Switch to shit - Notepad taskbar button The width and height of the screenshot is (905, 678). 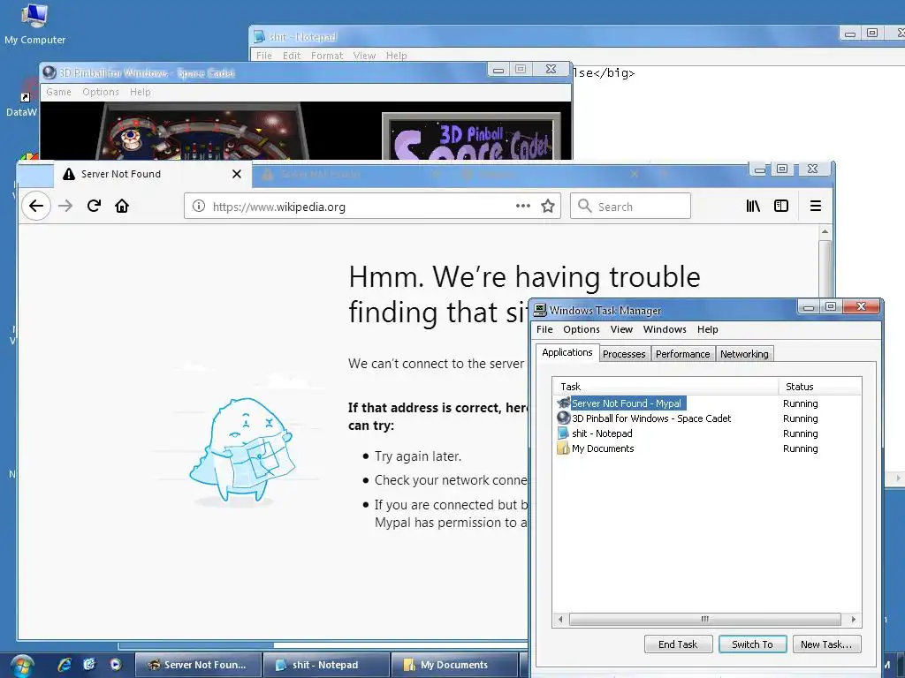point(326,665)
